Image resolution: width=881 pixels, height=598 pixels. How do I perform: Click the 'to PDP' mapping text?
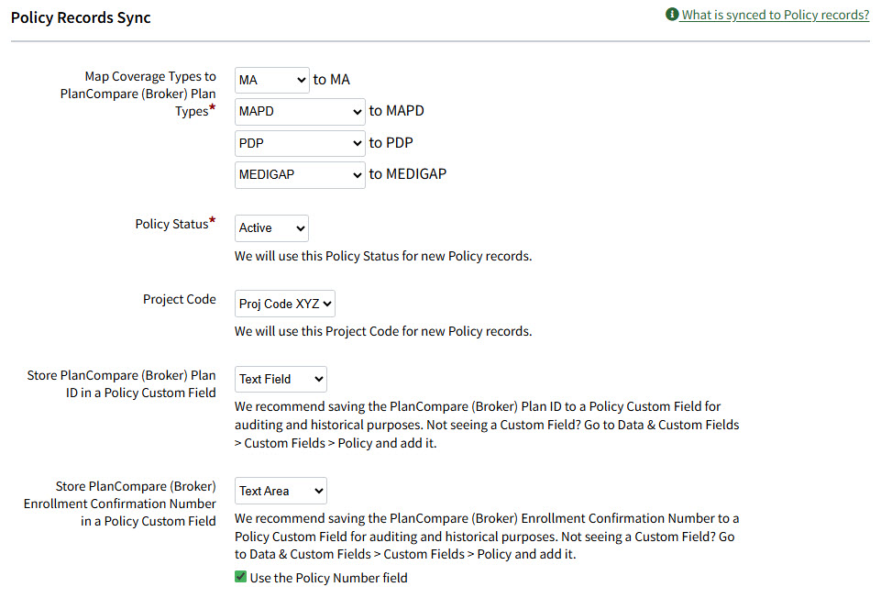(391, 143)
